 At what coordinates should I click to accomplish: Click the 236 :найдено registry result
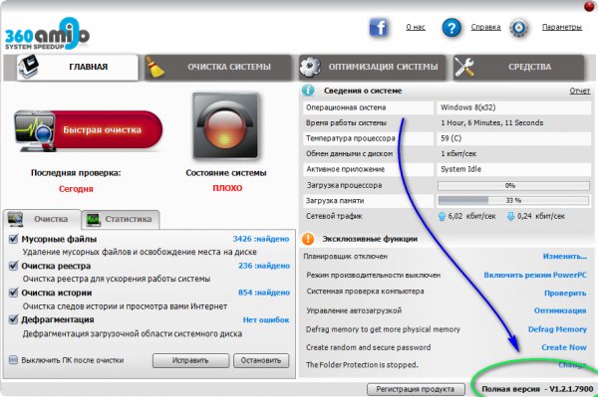[x=264, y=266]
